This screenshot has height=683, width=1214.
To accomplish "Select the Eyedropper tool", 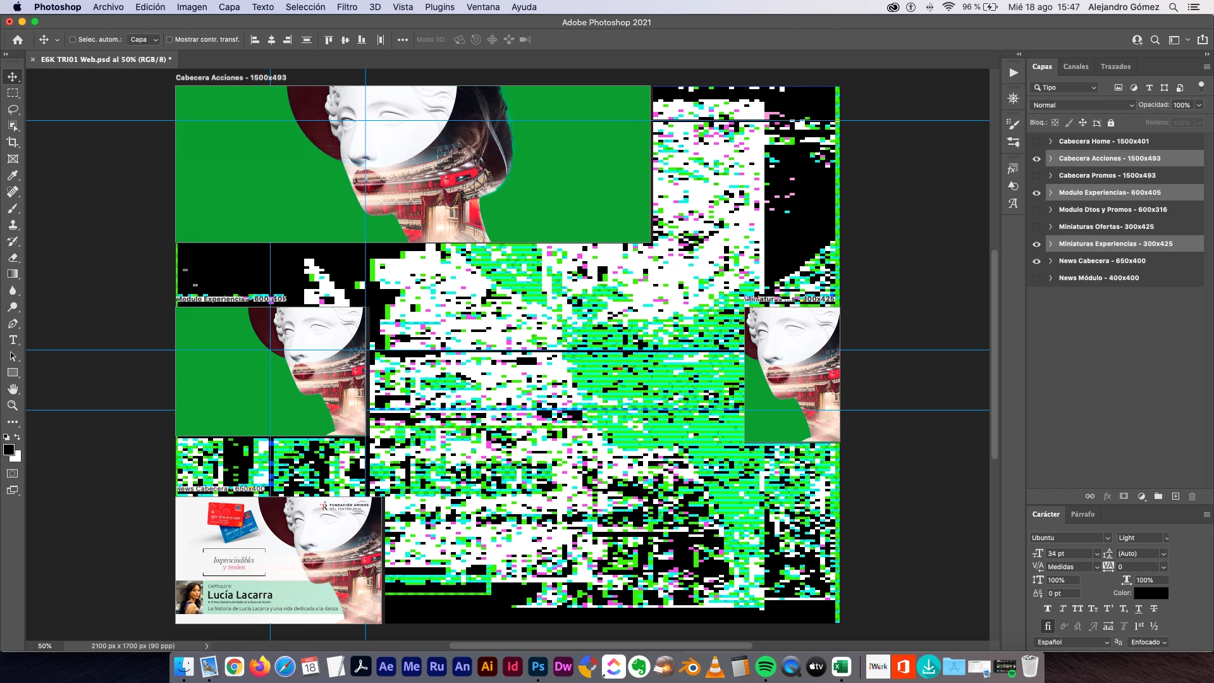I will point(13,175).
